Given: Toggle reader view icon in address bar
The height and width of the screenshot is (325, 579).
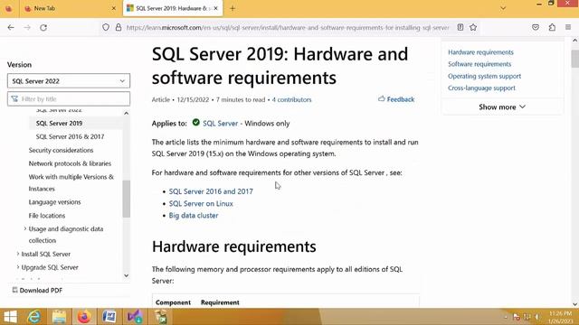Looking at the screenshot, I should (x=460, y=27).
